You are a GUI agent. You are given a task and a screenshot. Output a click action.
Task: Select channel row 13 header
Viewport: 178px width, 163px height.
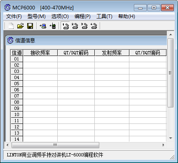point(17,133)
